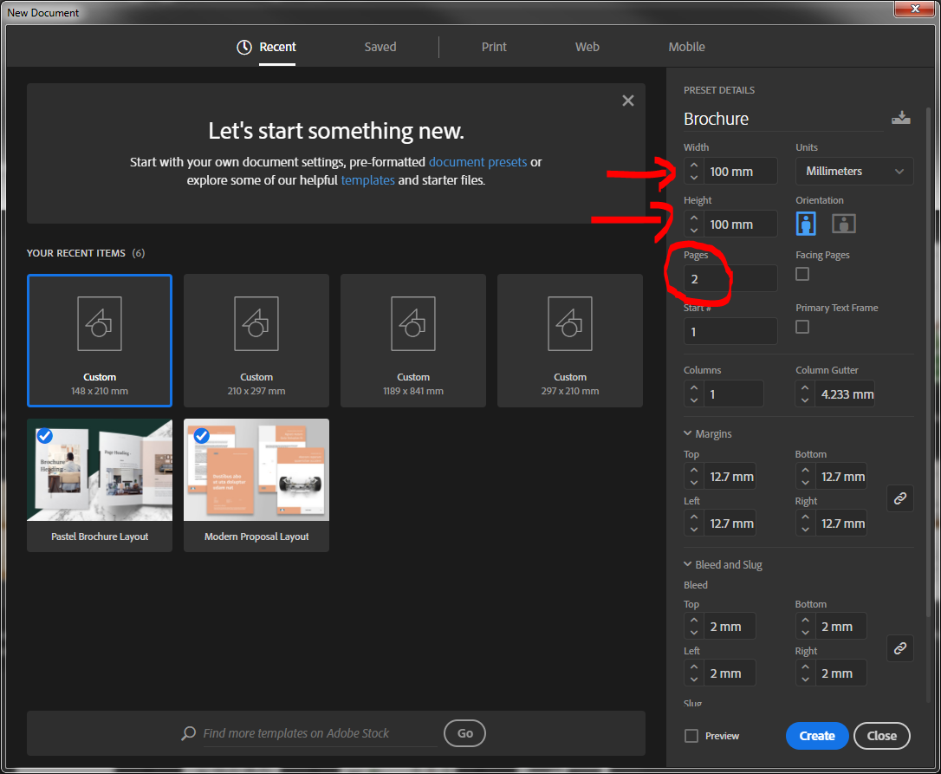The width and height of the screenshot is (941, 774).
Task: Click the Bleed Bottom stepper arrows
Action: (805, 627)
